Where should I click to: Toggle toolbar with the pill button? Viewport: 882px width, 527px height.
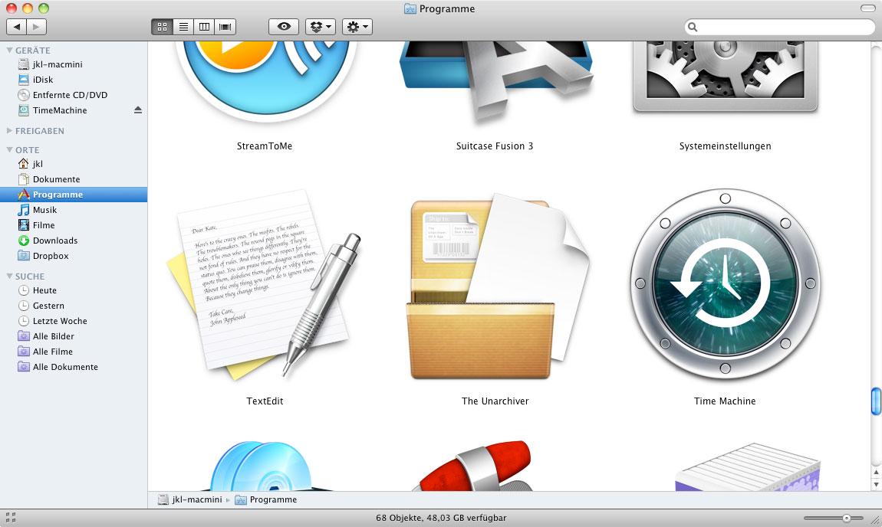tap(868, 8)
